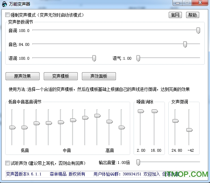
Task: Click the 音调 slider handle
Action: 198,31
